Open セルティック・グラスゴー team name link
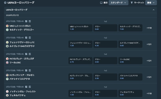 tap(22, 30)
